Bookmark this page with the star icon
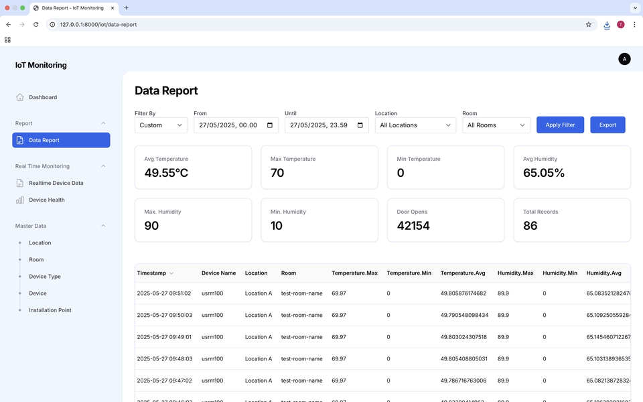This screenshot has width=643, height=402. tap(589, 24)
